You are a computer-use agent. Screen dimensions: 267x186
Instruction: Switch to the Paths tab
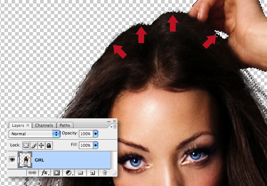[x=65, y=125]
